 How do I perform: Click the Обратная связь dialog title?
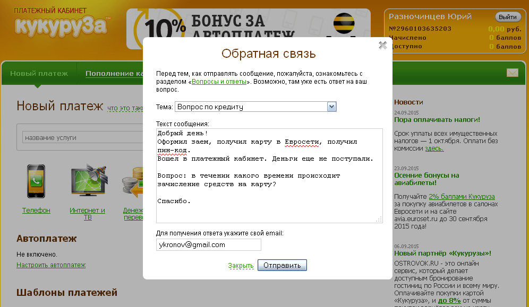coord(269,54)
